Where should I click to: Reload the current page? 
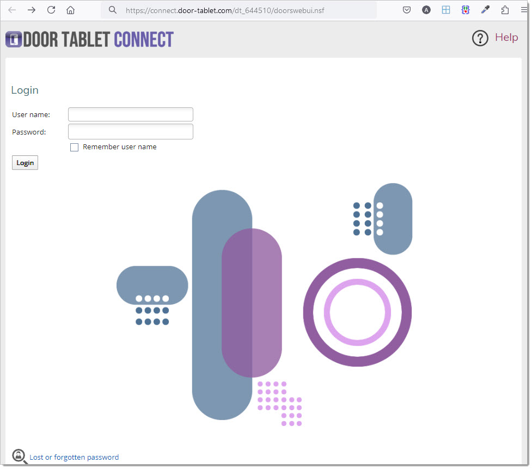(x=51, y=10)
